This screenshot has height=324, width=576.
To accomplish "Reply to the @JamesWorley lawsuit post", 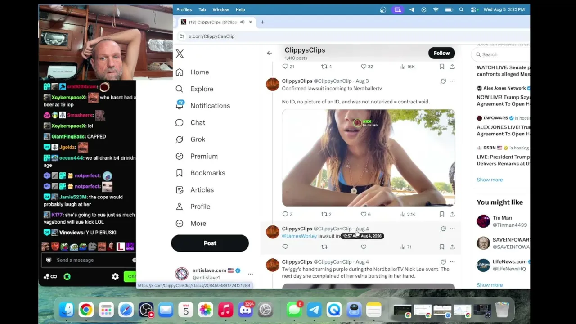I will point(285,247).
